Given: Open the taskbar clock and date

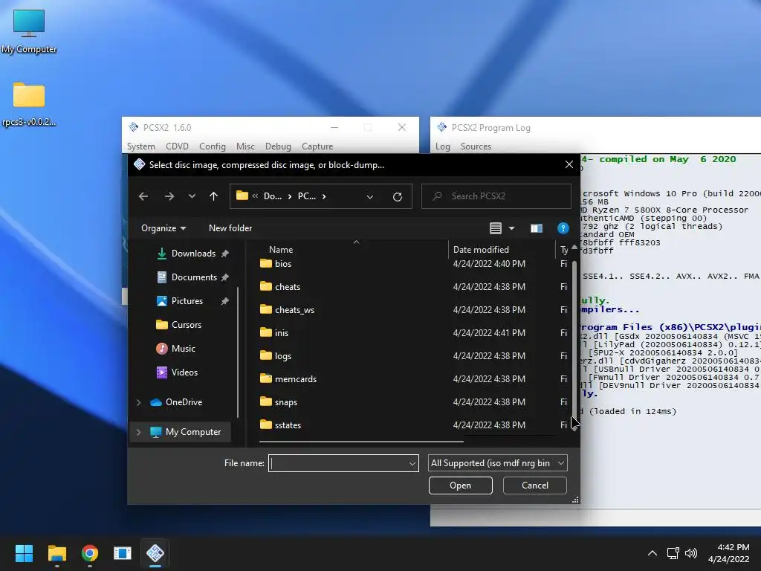Looking at the screenshot, I should (x=729, y=553).
